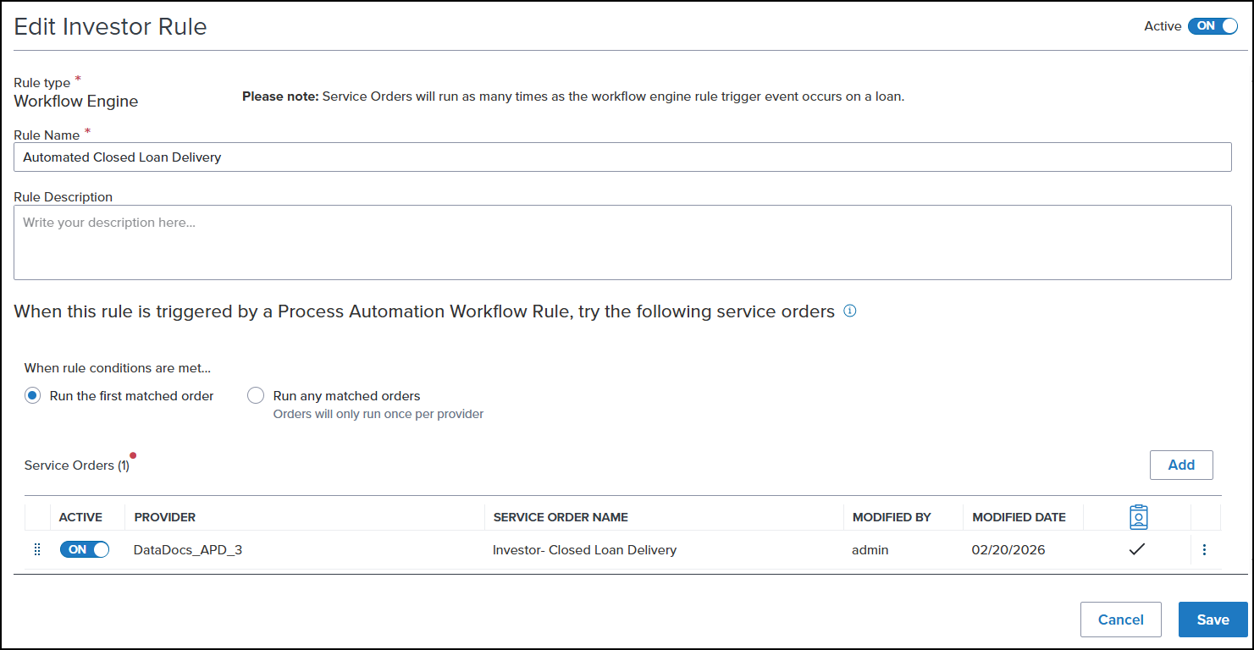Click the MODIFIED DATE column header

tap(1019, 517)
